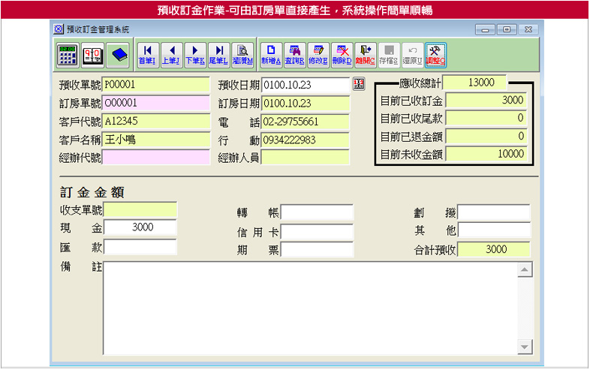
Task: Delete current record (刪除)
Action: 342,53
